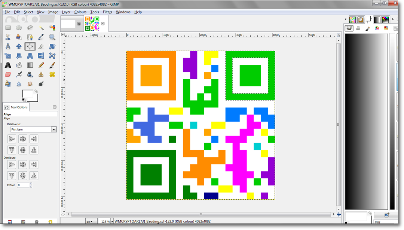Select the Perspective tool
The image size is (404, 230).
tap(30, 56)
